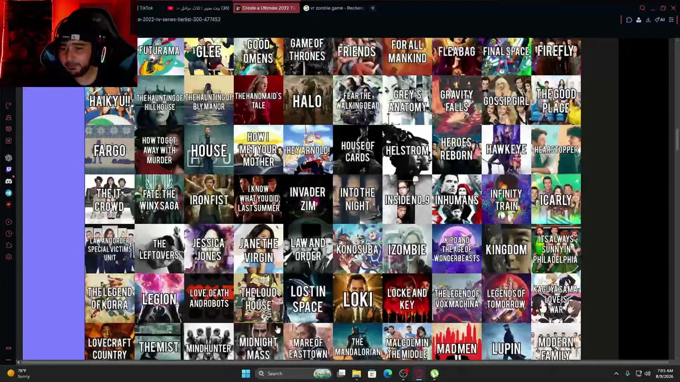The height and width of the screenshot is (382, 680).
Task: Open Task View on the taskbar
Action: [341, 374]
